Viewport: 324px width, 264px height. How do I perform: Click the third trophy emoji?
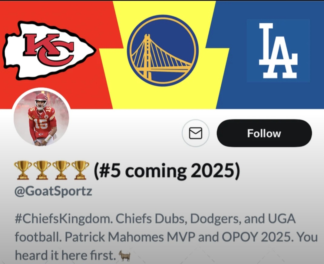coord(61,170)
